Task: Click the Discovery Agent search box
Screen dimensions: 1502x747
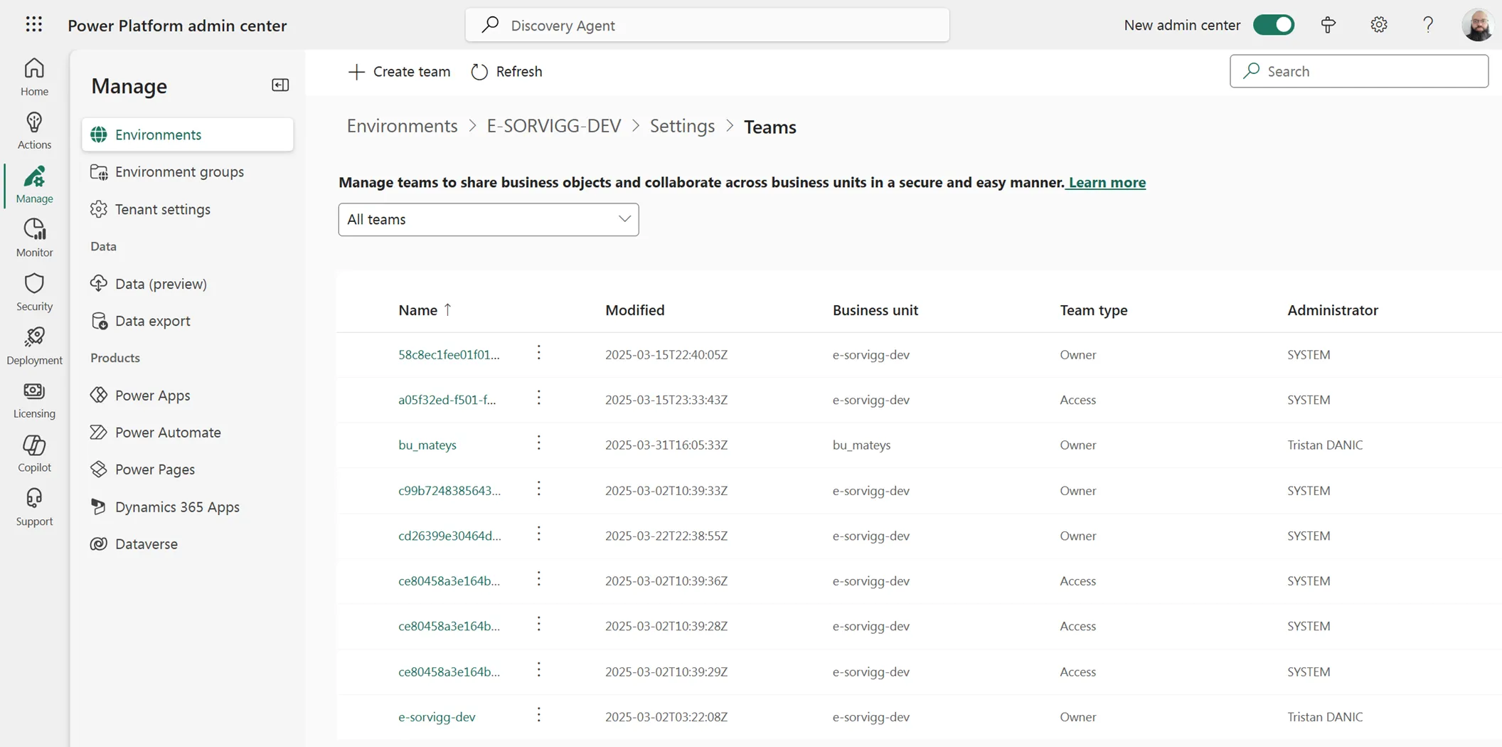Action: [x=707, y=25]
